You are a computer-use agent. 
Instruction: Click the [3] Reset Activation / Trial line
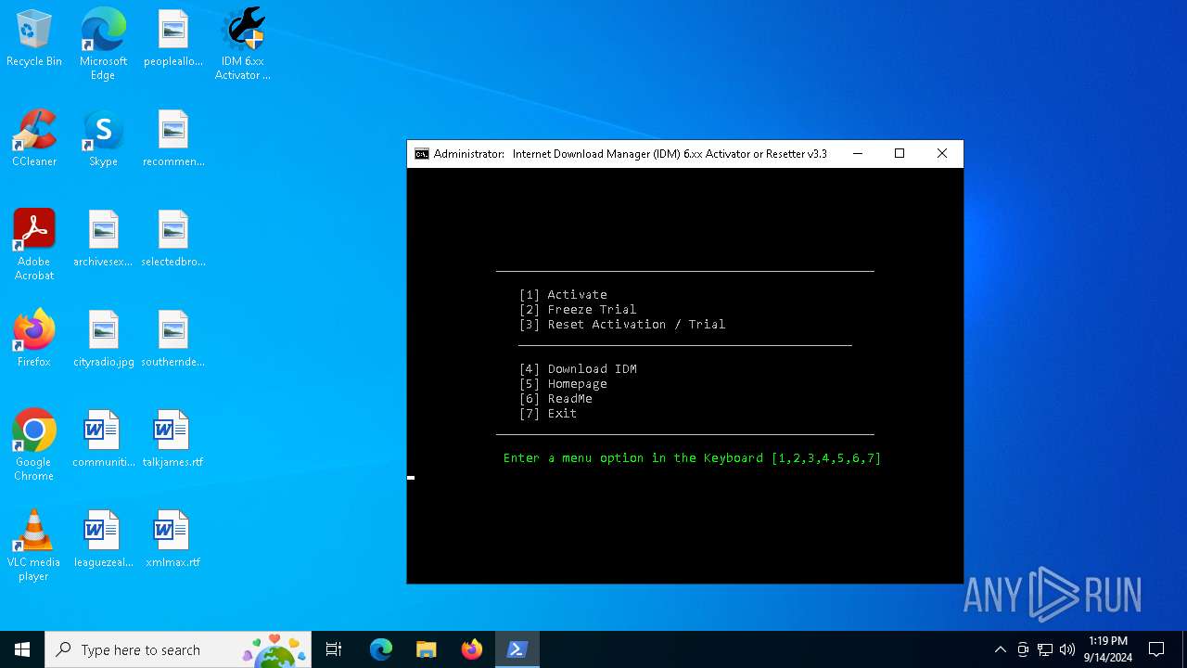622,325
